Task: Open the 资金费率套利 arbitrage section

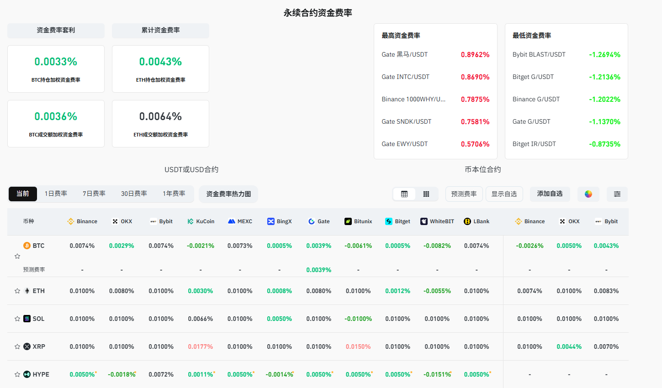Action: (x=56, y=31)
